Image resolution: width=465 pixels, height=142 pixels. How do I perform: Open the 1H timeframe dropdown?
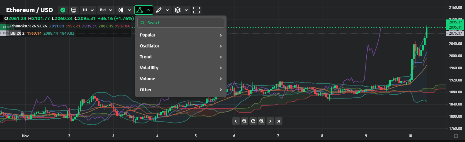(x=88, y=10)
